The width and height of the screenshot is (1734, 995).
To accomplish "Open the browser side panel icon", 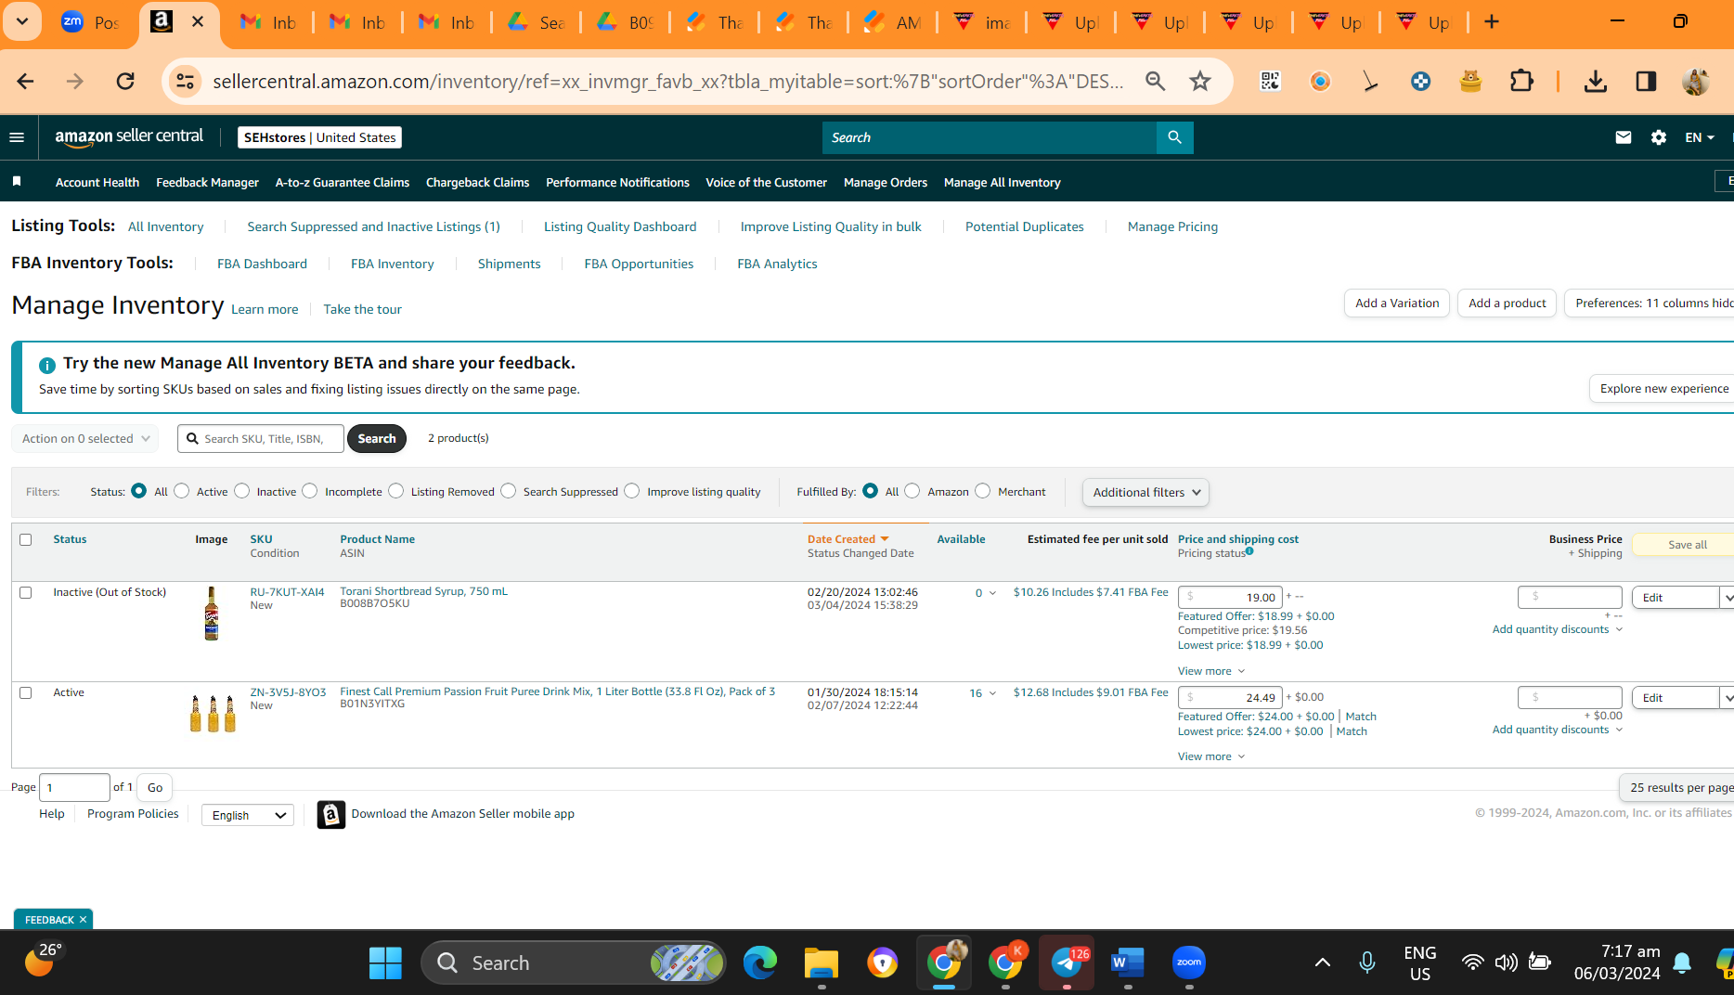I will click(x=1646, y=82).
